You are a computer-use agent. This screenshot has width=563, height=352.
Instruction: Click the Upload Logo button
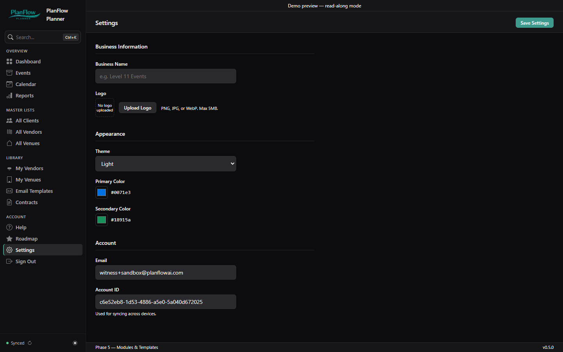tap(138, 108)
